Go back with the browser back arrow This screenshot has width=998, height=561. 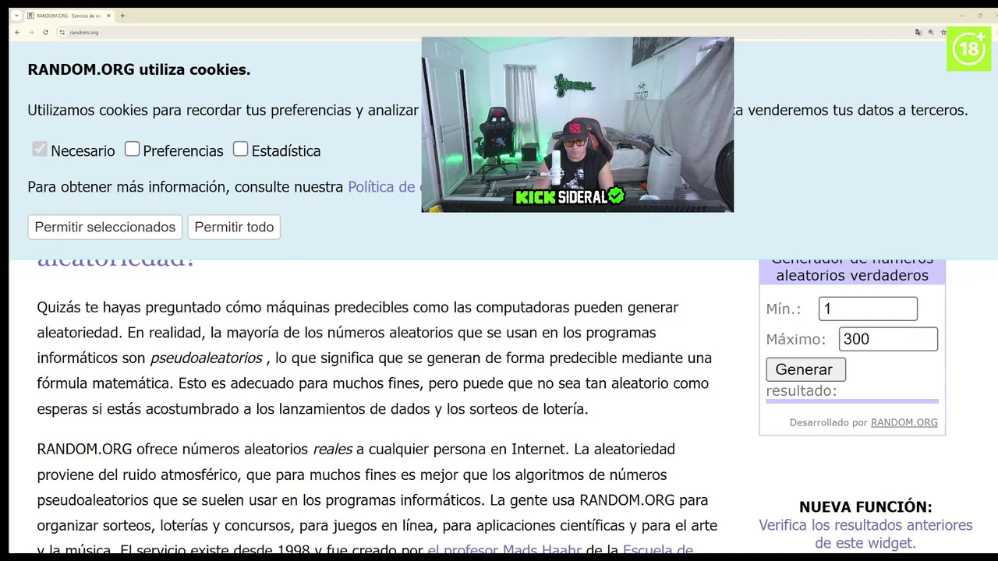tap(17, 32)
